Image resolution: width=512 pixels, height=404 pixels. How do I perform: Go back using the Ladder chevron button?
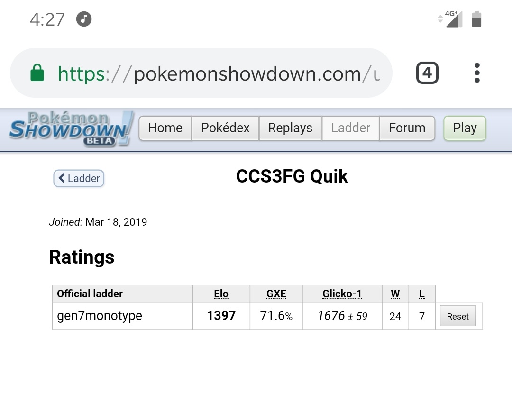[x=79, y=178]
